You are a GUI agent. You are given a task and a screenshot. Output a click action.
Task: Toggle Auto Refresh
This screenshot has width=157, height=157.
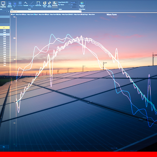tap(49, 3)
